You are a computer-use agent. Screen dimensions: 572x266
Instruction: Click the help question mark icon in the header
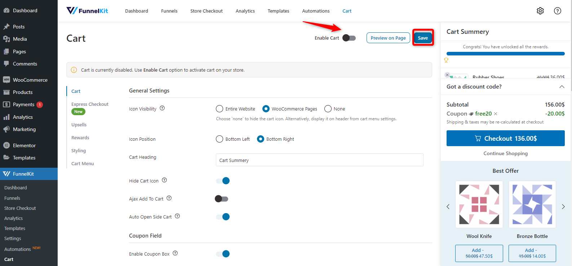[557, 11]
